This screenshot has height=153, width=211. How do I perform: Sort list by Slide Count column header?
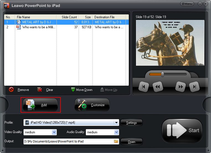68,17
